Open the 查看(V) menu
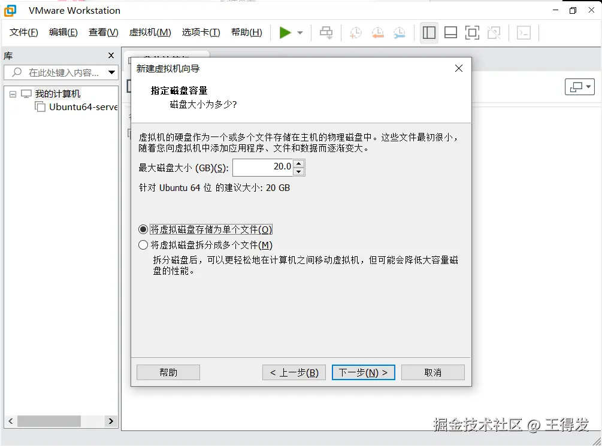 pyautogui.click(x=103, y=32)
